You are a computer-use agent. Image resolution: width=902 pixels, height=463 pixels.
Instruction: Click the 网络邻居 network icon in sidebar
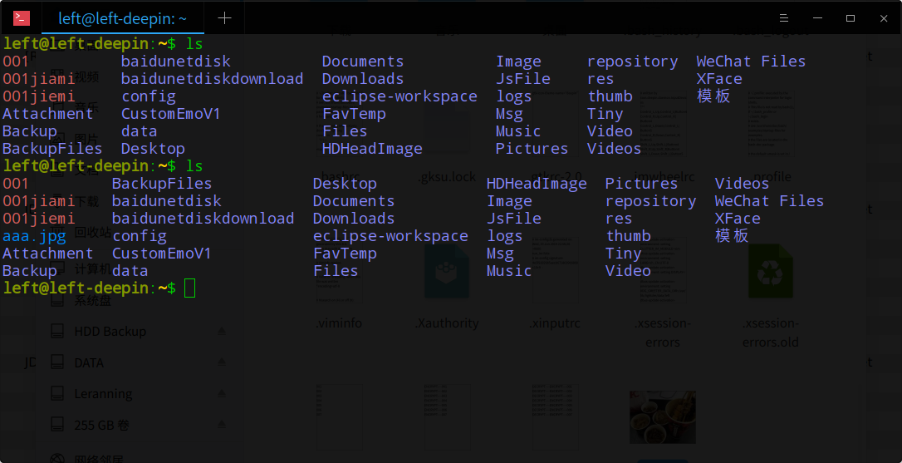(57, 458)
